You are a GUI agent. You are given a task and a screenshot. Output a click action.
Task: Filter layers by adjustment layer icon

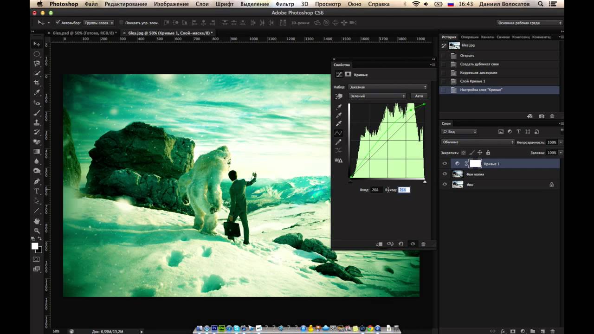510,132
